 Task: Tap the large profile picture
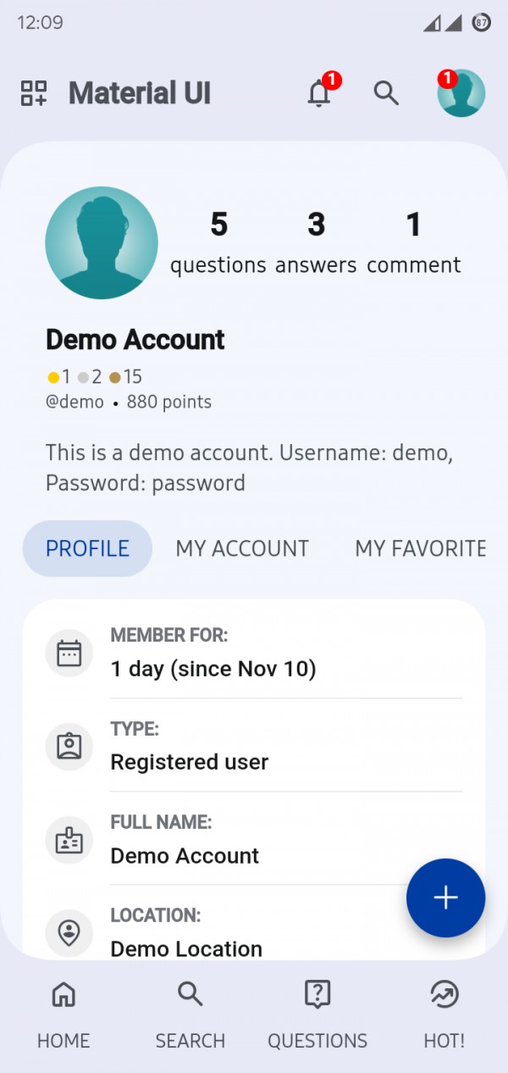102,242
